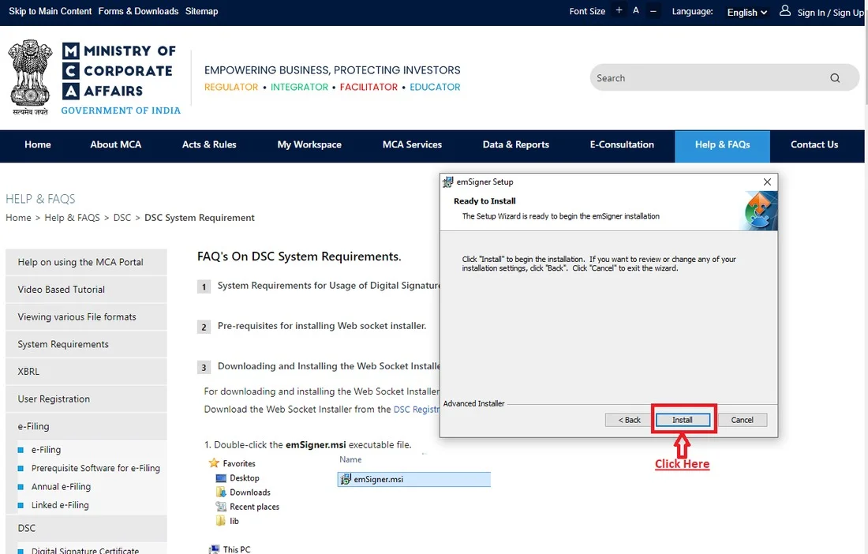
Task: Select emSigner.msi file in the list
Action: click(413, 479)
